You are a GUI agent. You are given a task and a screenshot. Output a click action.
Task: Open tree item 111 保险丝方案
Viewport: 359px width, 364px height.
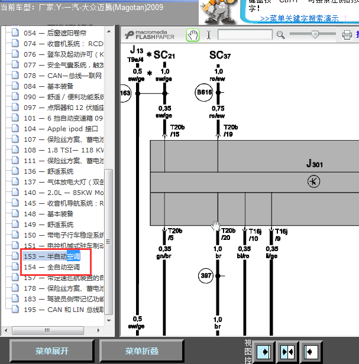(x=63, y=161)
